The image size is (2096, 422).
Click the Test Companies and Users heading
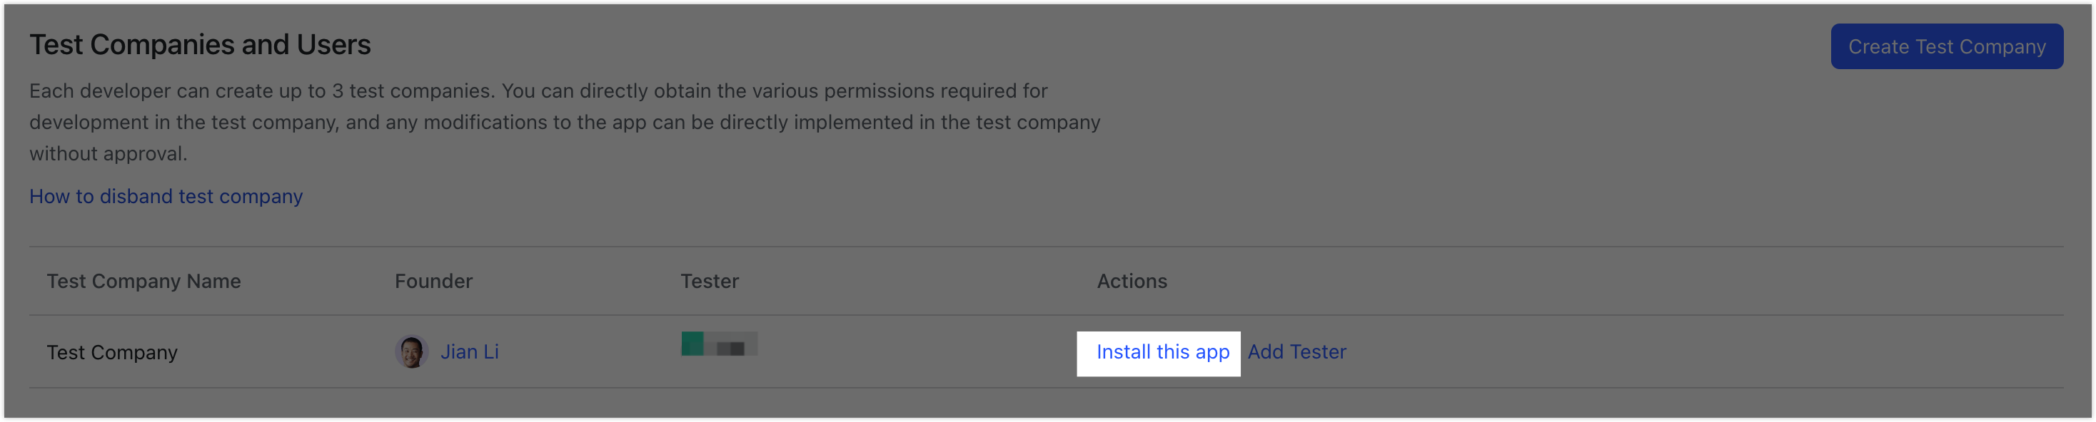tap(200, 45)
